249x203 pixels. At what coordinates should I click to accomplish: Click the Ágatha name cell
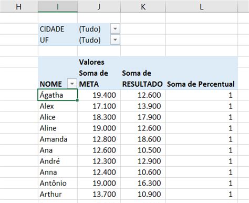pyautogui.click(x=58, y=95)
